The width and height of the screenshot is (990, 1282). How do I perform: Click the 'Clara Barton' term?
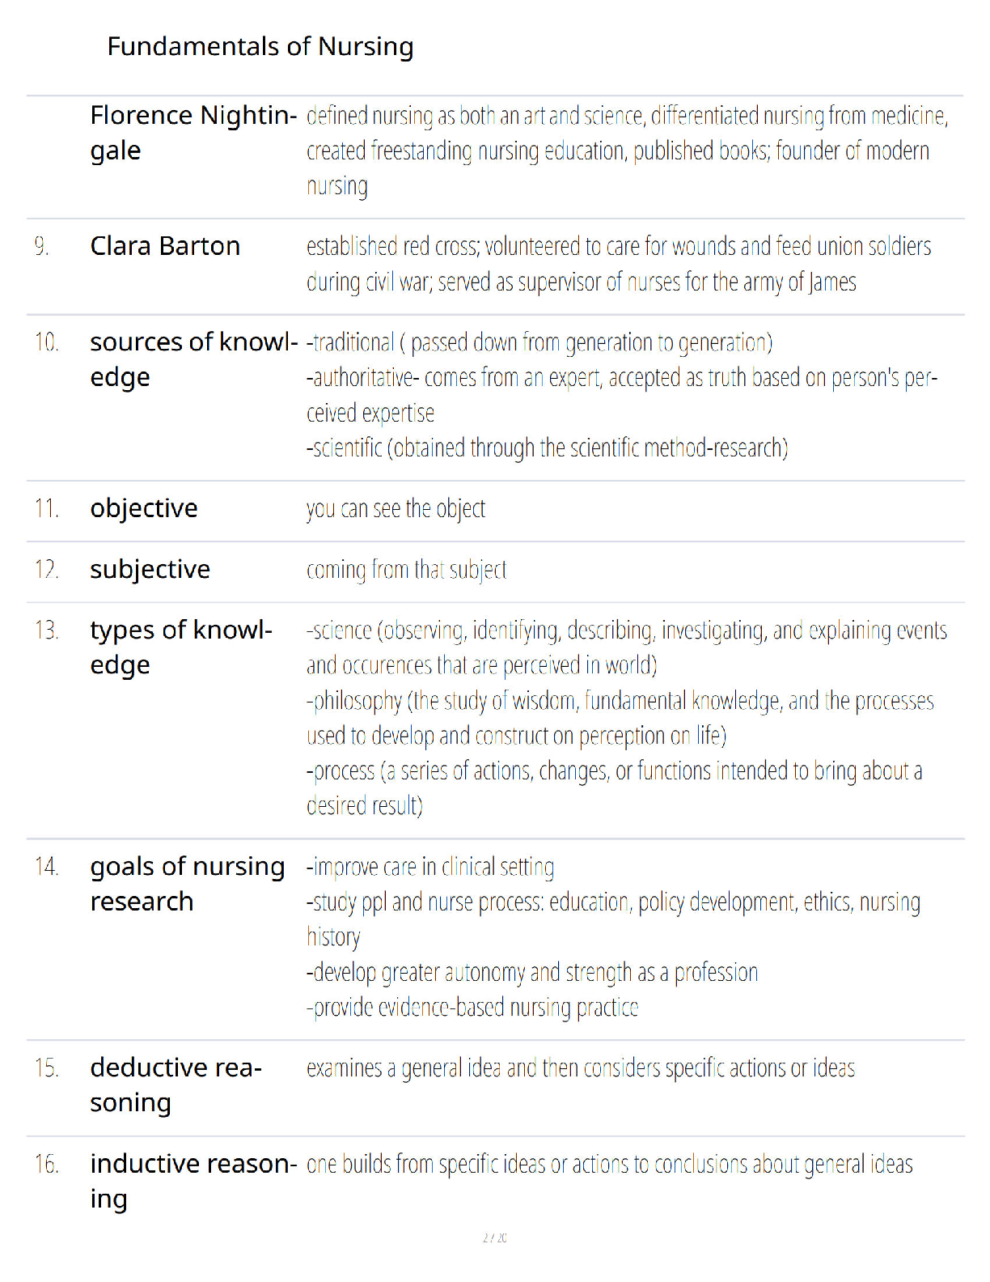(165, 246)
